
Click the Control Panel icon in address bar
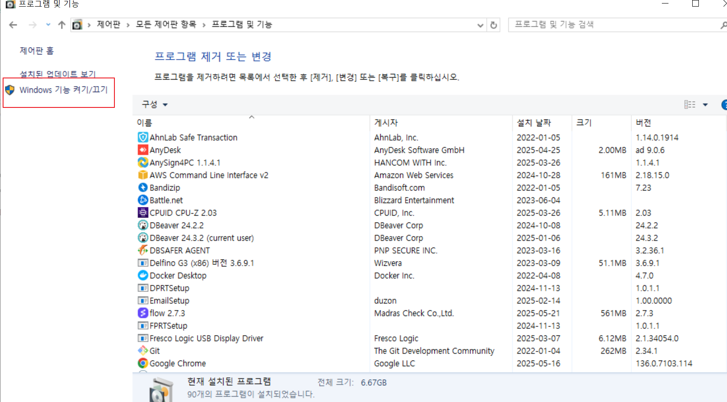(77, 25)
